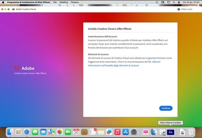Open Photos from the Dock
Screen dimensions: 202x138
point(60,132)
